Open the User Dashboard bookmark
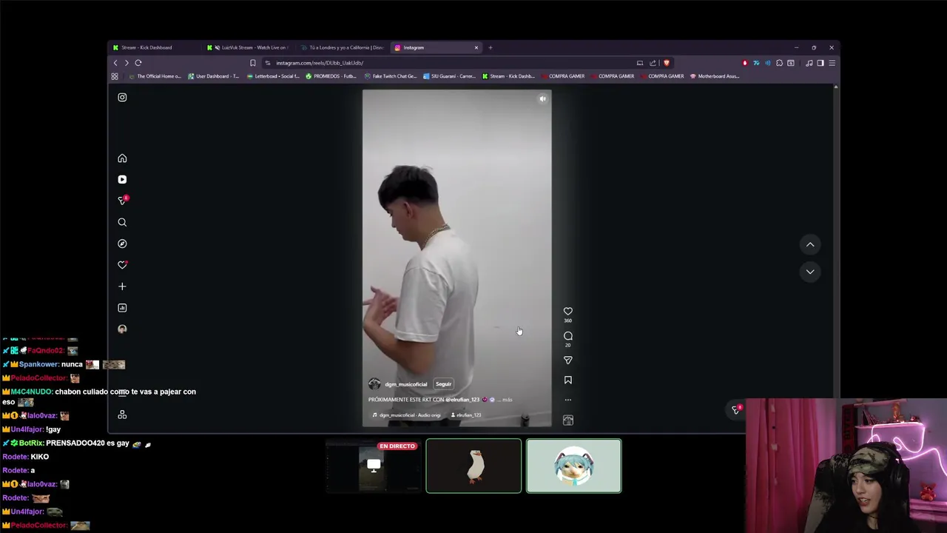Image resolution: width=947 pixels, height=533 pixels. [x=213, y=76]
